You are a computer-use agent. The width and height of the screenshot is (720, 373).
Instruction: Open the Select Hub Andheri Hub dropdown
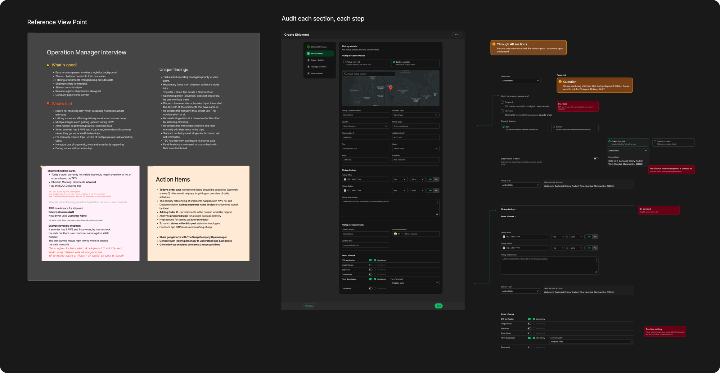click(520, 81)
